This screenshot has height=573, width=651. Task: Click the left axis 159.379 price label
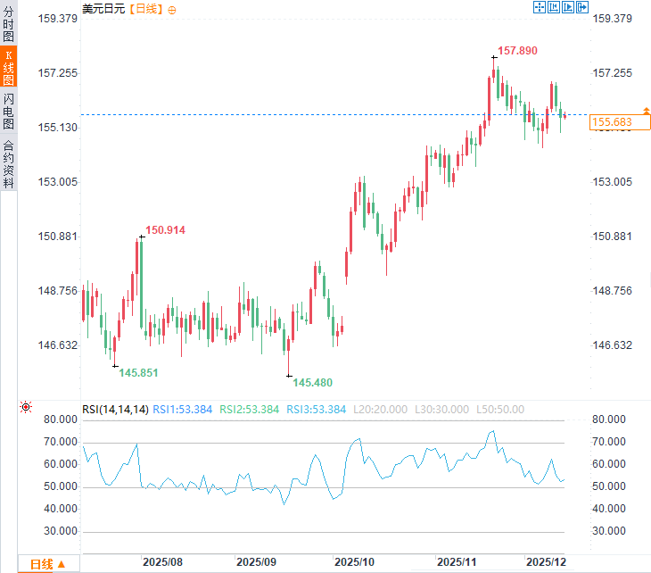click(x=58, y=19)
